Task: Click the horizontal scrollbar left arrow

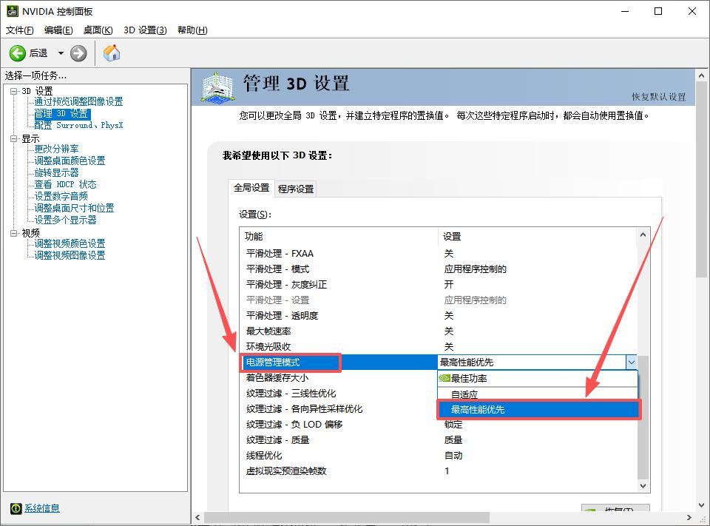Action: click(x=197, y=517)
